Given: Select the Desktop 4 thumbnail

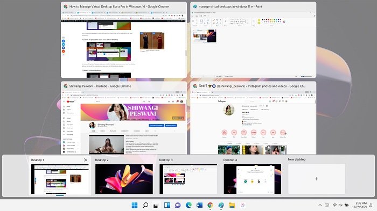Looking at the screenshot, I should point(253,179).
